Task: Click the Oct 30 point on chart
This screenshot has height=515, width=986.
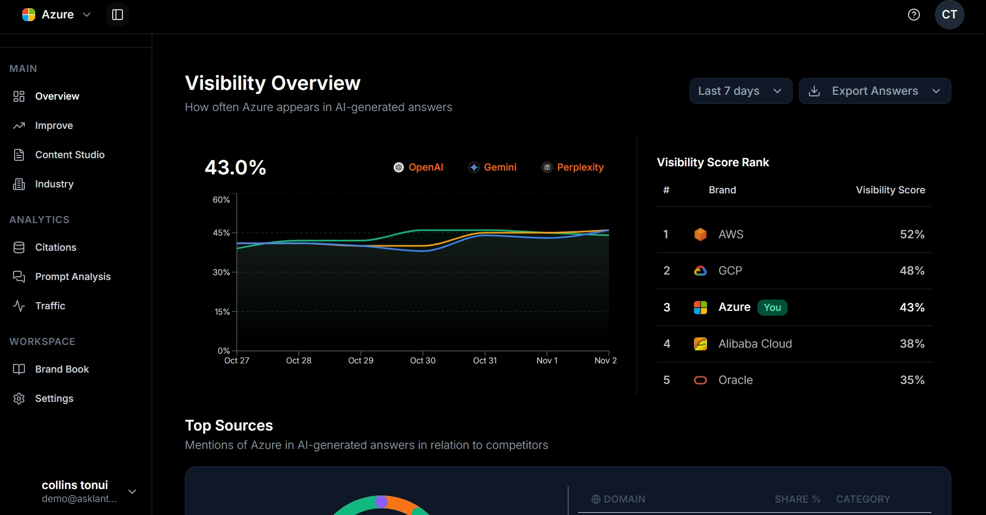Action: pos(423,251)
